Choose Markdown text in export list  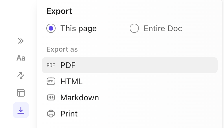coord(80,98)
